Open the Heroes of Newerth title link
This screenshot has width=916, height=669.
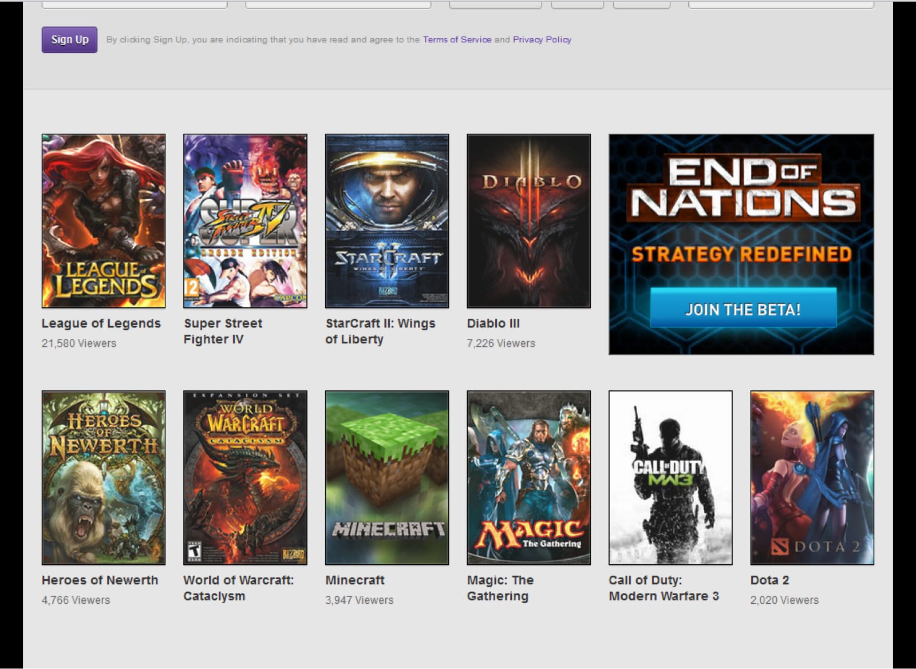coord(100,580)
